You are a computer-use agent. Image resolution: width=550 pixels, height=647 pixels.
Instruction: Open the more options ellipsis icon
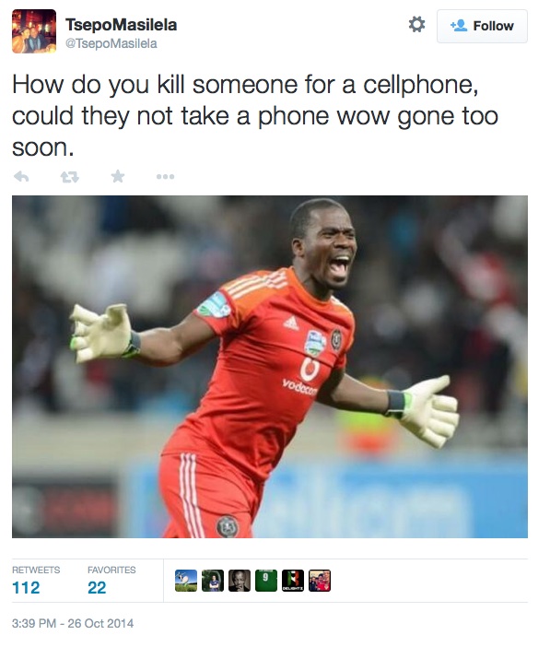[166, 177]
